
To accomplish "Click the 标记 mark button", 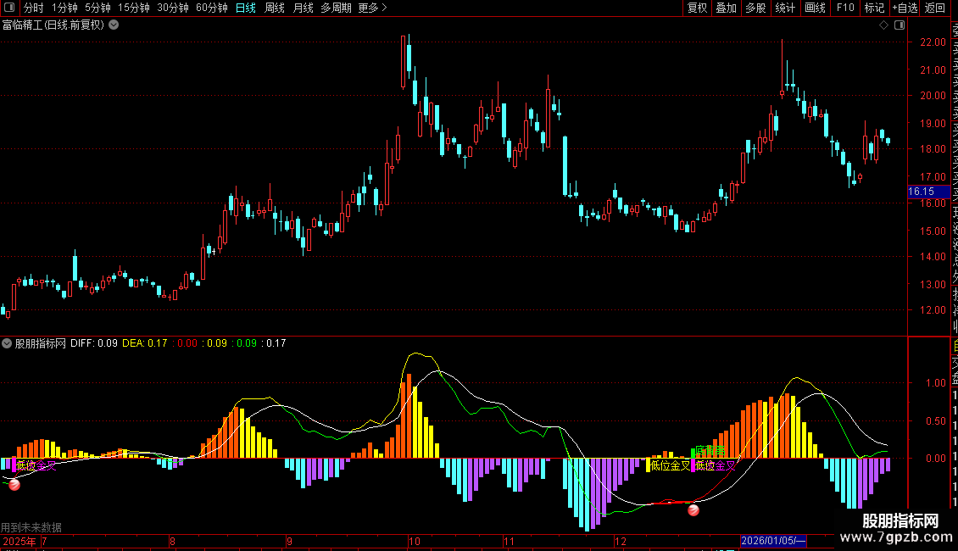I will click(874, 8).
